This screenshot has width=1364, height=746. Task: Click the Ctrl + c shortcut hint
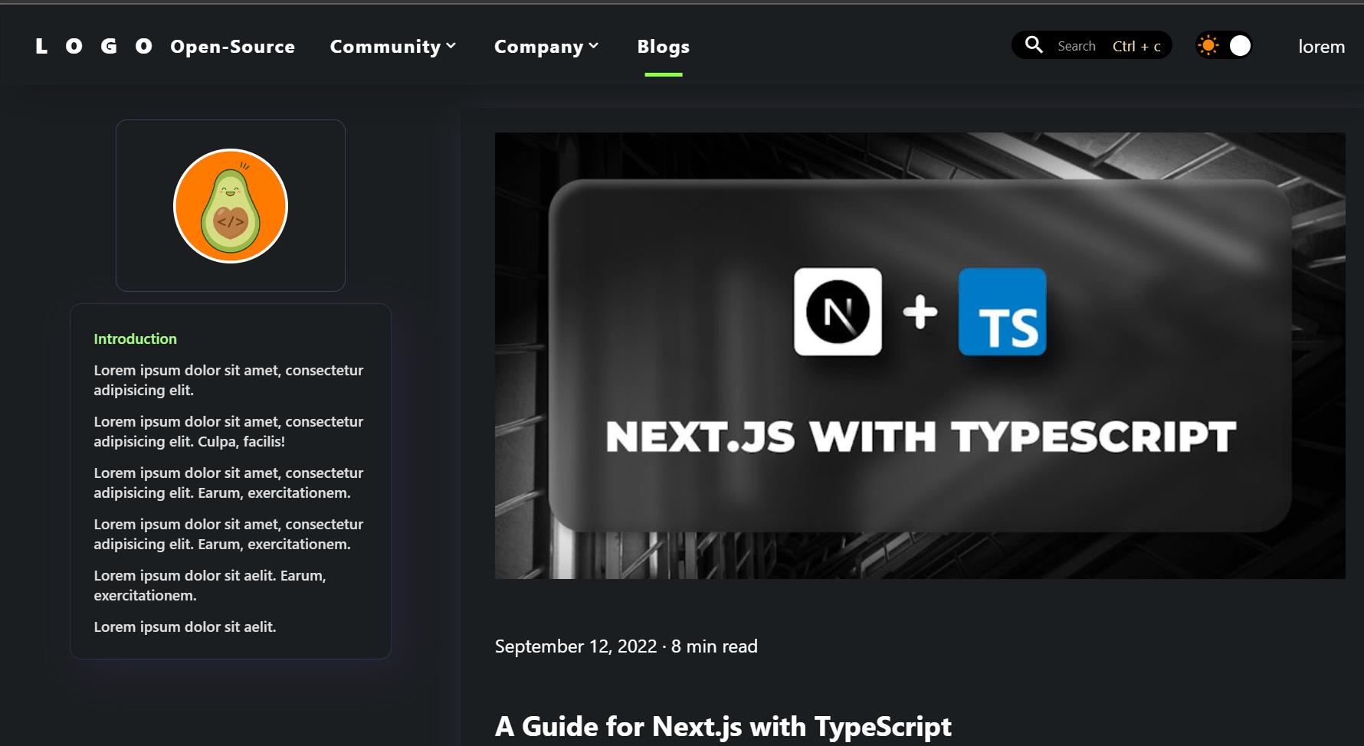pyautogui.click(x=1136, y=46)
